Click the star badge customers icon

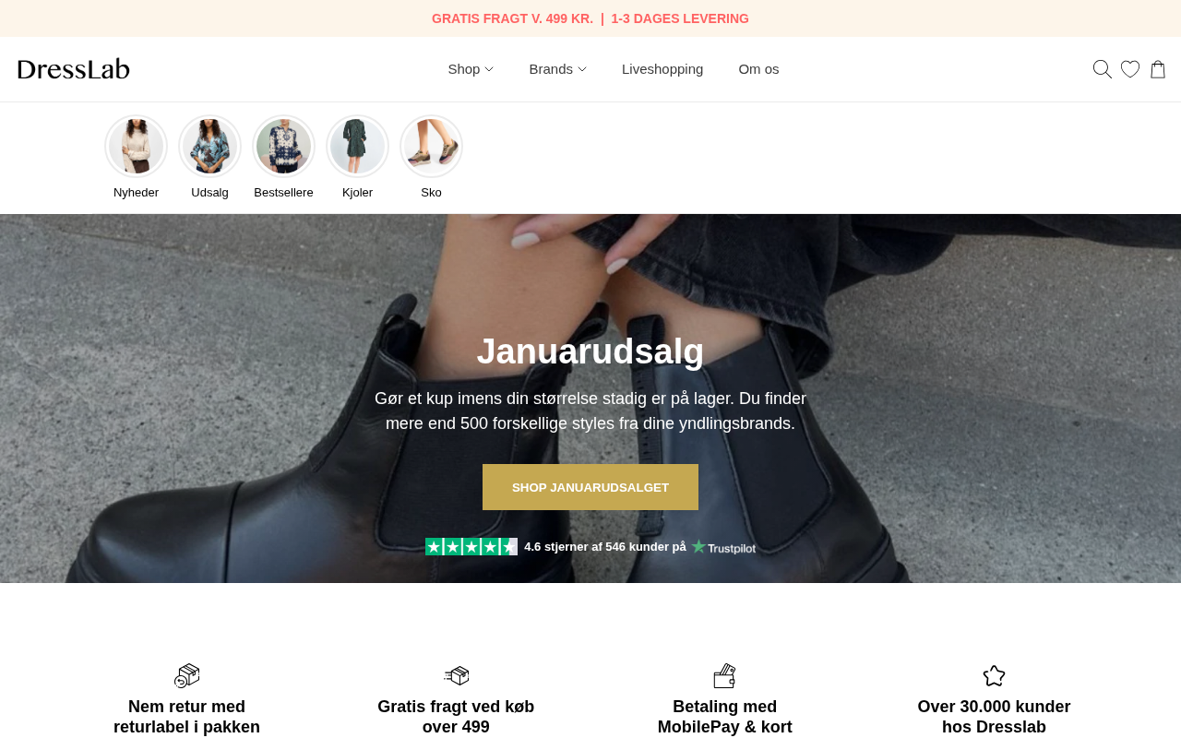click(x=994, y=675)
